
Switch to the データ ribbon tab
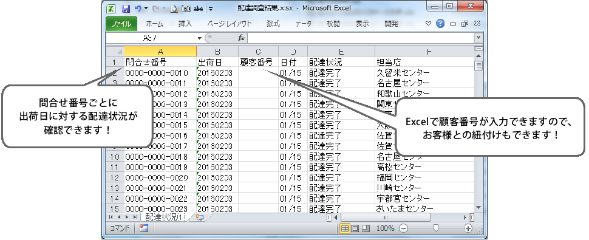[303, 24]
